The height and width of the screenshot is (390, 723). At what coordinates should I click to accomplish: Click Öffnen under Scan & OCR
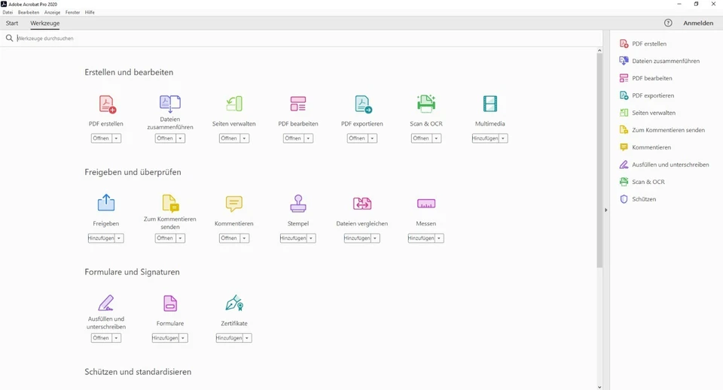420,138
